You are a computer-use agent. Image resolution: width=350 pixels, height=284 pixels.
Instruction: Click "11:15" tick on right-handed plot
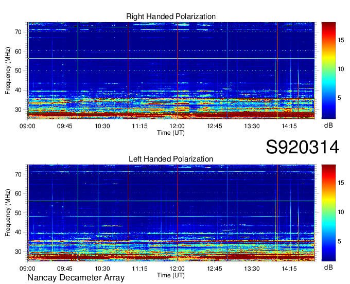point(139,126)
